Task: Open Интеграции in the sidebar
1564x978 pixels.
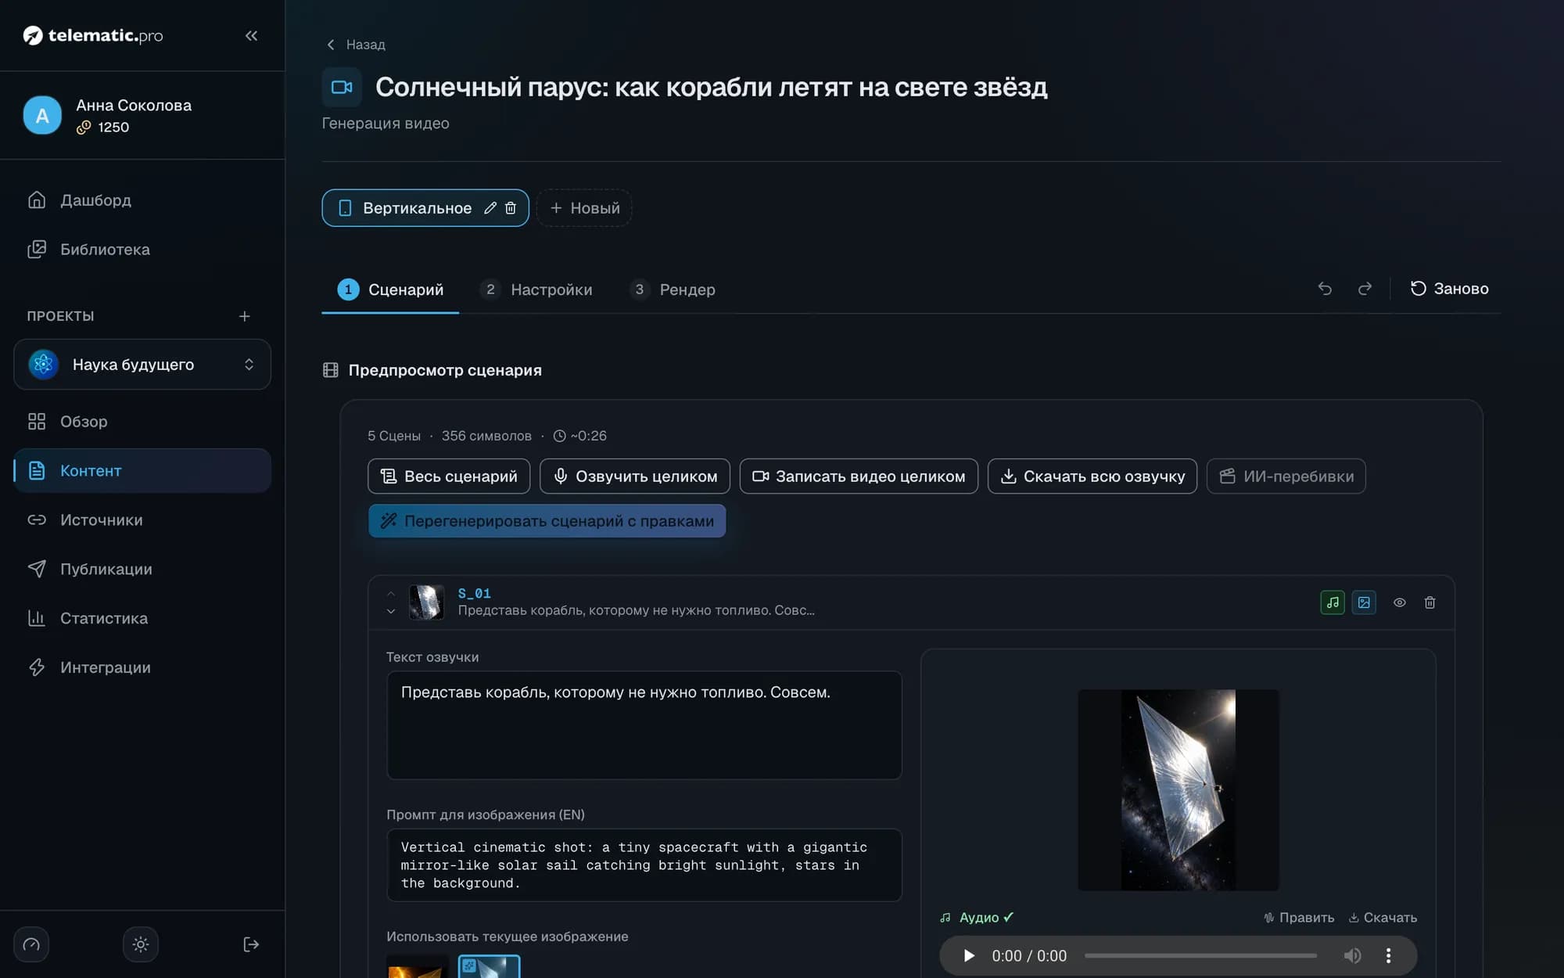Action: [x=142, y=667]
